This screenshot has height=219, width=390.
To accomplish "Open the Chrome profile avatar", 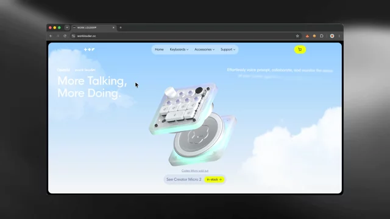I will [332, 36].
